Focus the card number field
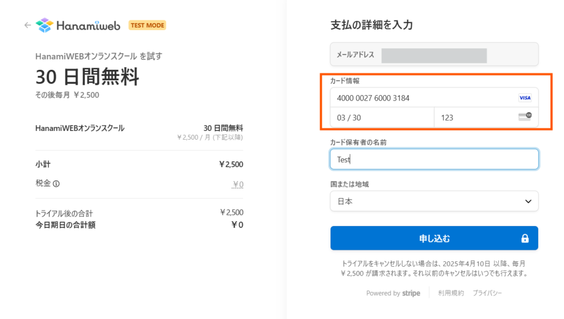The height and width of the screenshot is (319, 564). 419,98
